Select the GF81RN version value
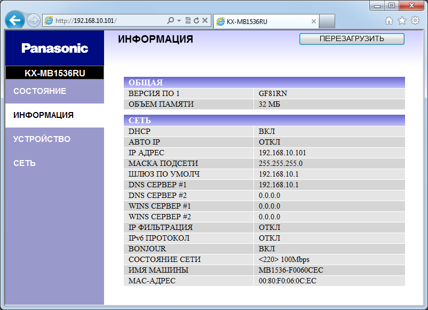Screen dimensions: 428x310 click(273, 93)
